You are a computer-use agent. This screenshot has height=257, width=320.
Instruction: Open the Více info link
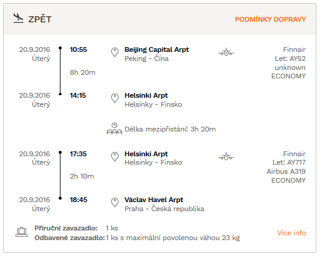point(292,233)
